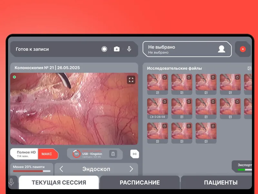Screen dimensions: 258x194
Task: Open the ПАЦИЕНТЫ tab
Action: tap(216, 182)
